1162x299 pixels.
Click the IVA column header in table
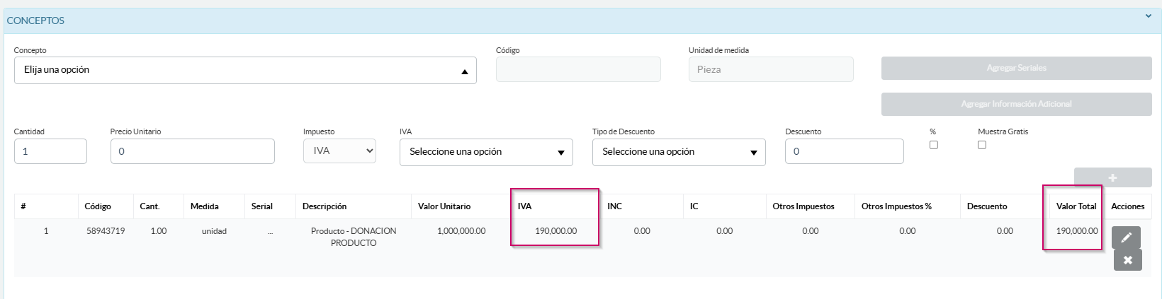(x=525, y=206)
